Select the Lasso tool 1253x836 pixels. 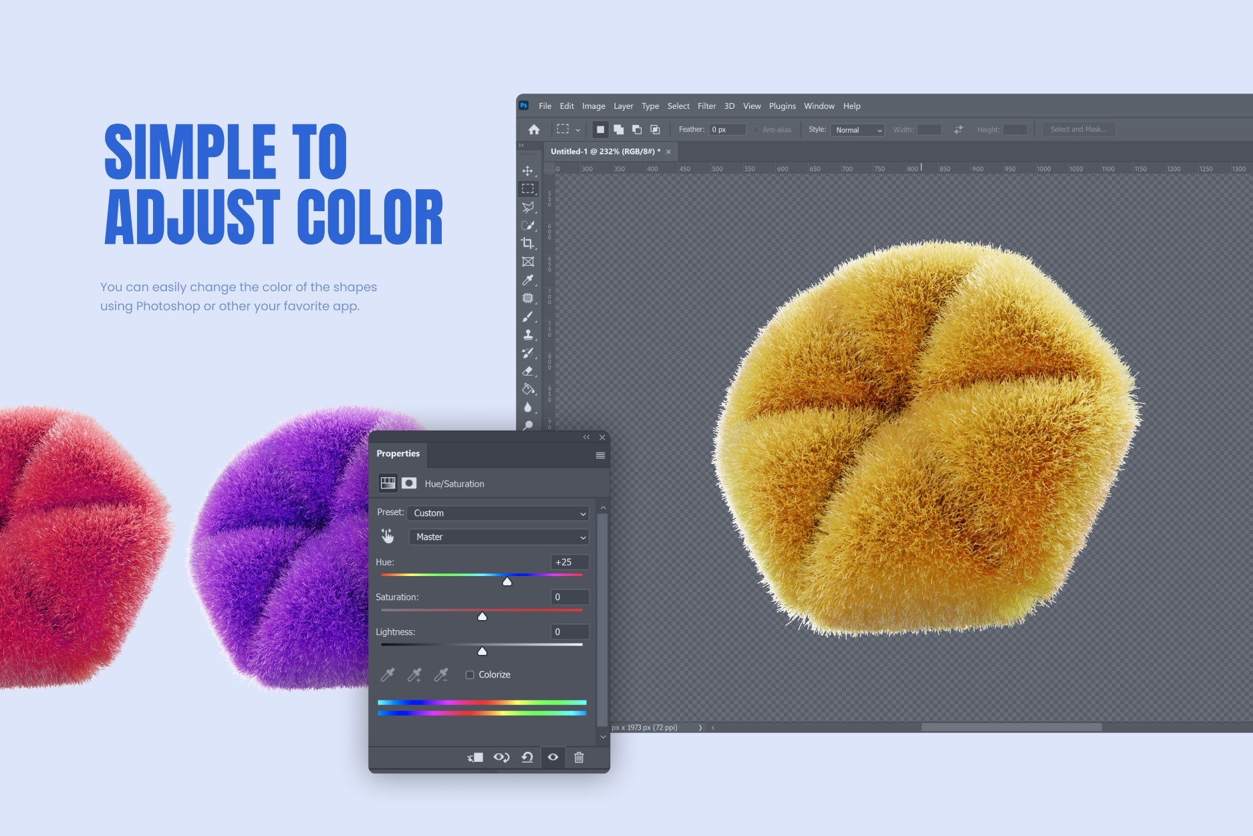pyautogui.click(x=528, y=206)
